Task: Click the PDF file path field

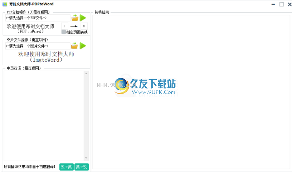Action: pos(38,18)
